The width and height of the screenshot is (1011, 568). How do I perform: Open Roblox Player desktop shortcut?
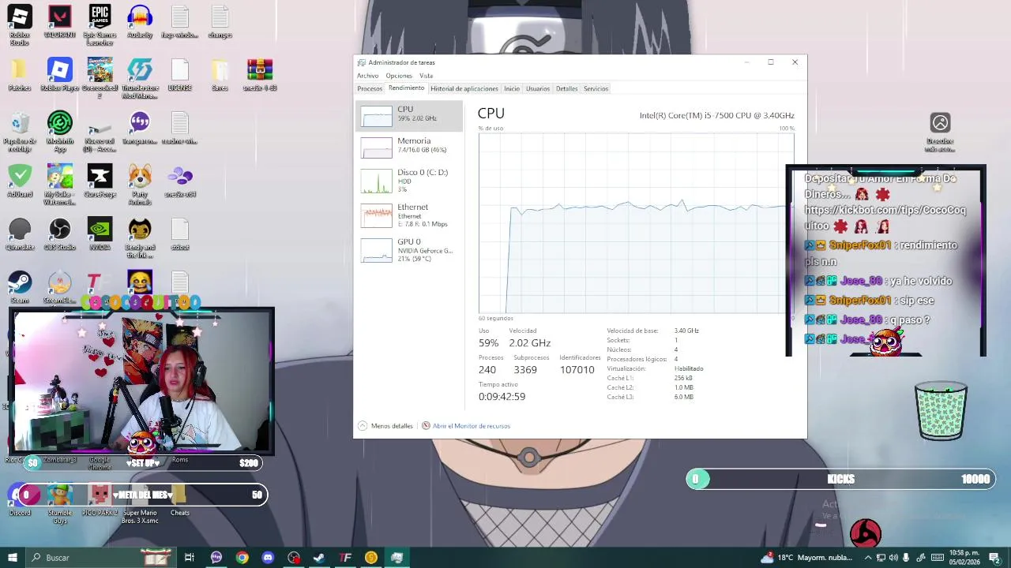[59, 75]
